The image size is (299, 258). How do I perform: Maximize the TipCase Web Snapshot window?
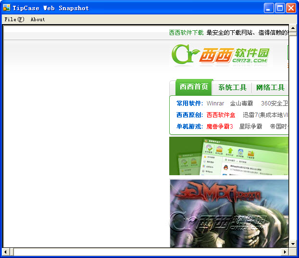coord(280,8)
